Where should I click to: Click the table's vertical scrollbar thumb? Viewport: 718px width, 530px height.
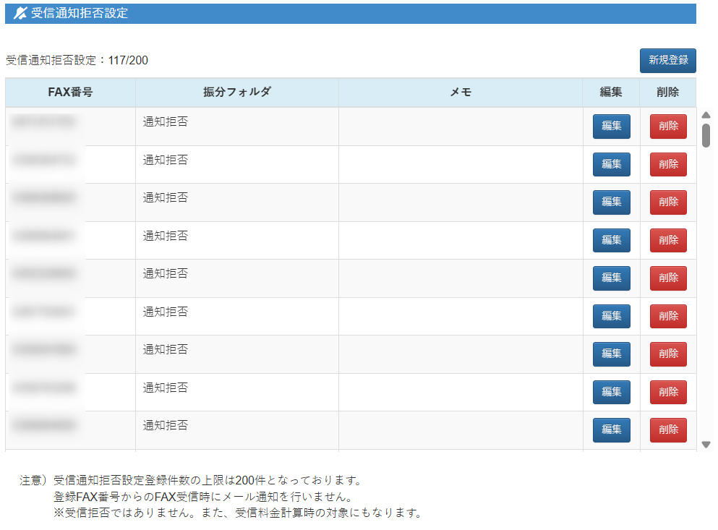tap(706, 136)
